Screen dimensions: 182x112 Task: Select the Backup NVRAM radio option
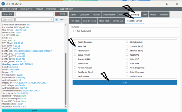coord(75,55)
